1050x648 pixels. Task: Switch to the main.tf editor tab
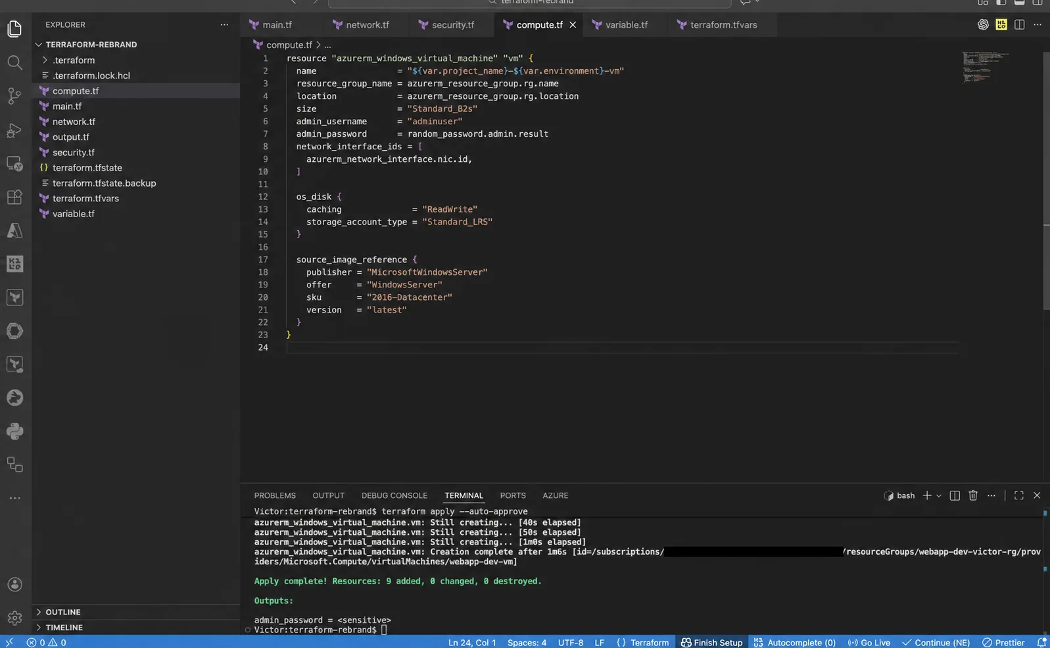click(277, 24)
